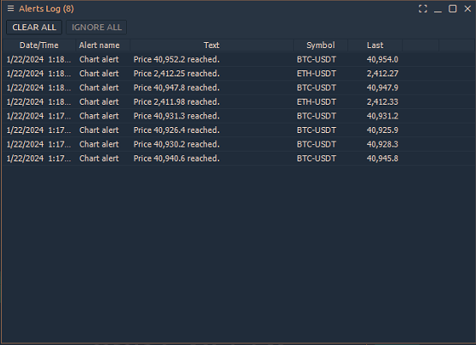Open the Alerts Log hamburger menu
Screen dimensions: 476x345
10,9
